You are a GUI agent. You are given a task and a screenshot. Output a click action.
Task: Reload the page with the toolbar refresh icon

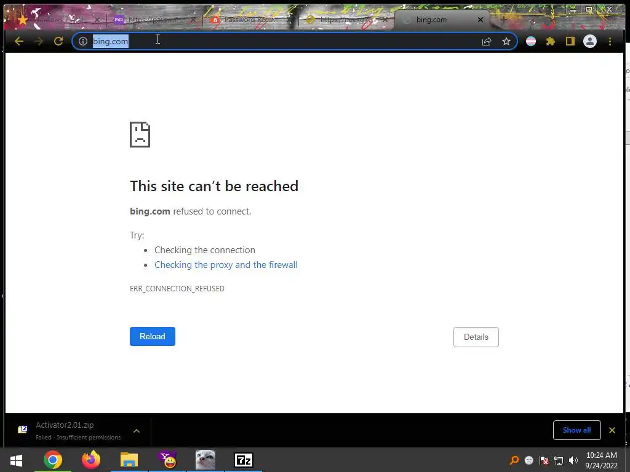pyautogui.click(x=58, y=41)
